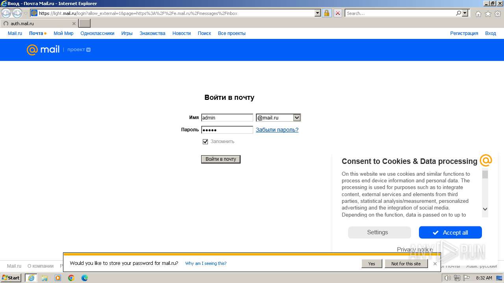The height and width of the screenshot is (283, 504).
Task: Open the Почта menu item
Action: (x=36, y=33)
